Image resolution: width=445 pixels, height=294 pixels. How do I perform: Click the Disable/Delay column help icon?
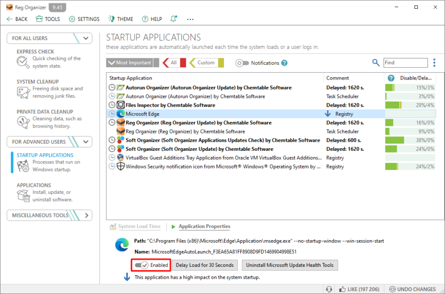[391, 78]
